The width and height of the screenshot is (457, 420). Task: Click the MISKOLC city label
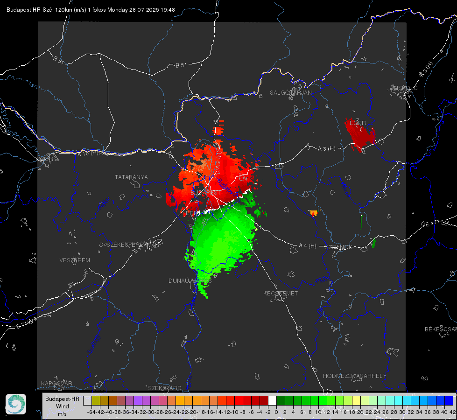click(405, 88)
